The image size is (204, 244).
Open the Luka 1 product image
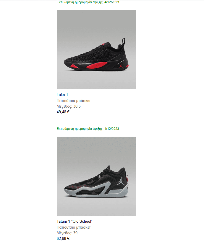(x=96, y=50)
